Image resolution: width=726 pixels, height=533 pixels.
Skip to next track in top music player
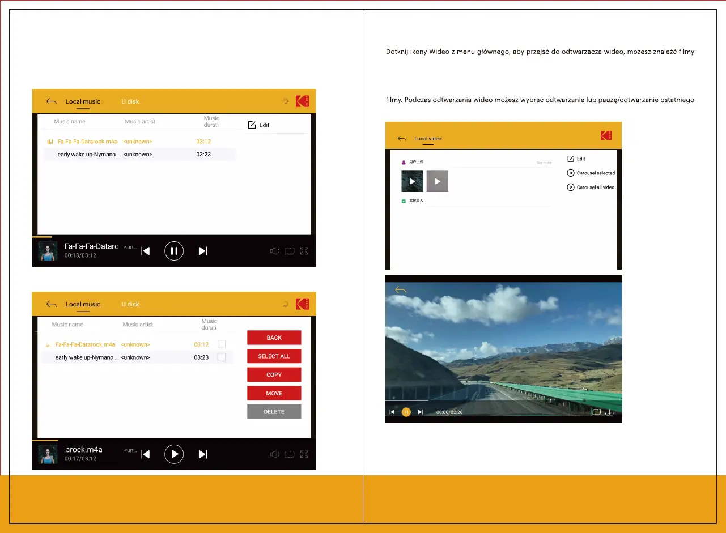click(x=203, y=251)
